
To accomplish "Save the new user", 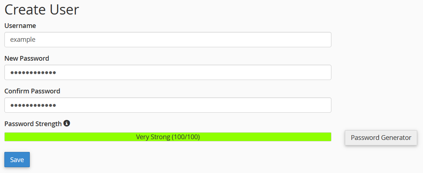I will [x=17, y=160].
